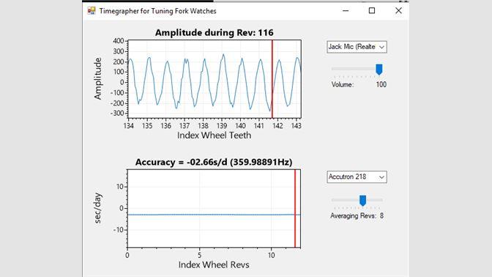Click the title bar text 'Timegrapher for Tuning Fork Watches'
Viewport: 492px width, 277px height.
click(x=158, y=11)
